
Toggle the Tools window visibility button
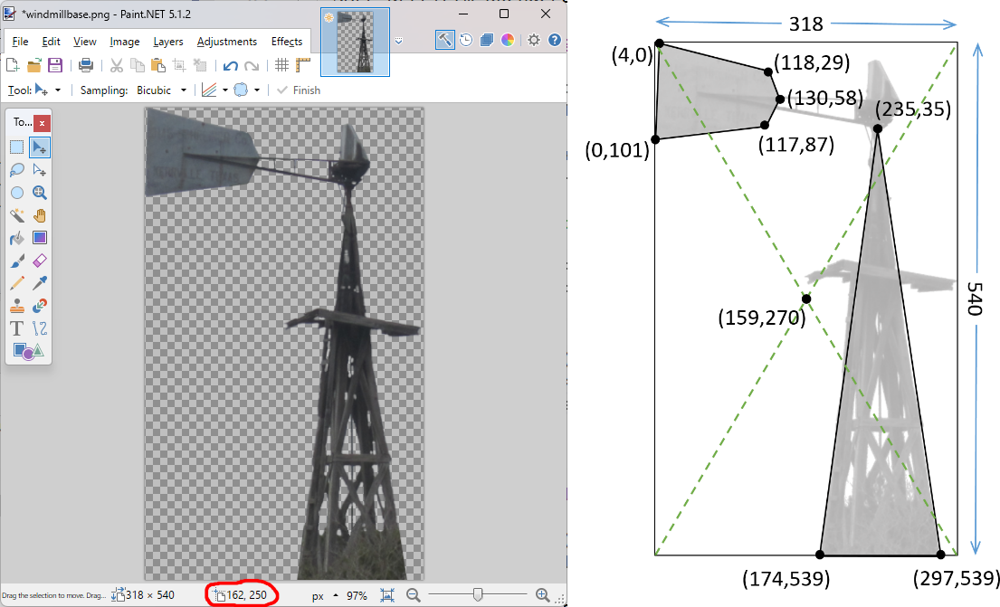click(444, 40)
